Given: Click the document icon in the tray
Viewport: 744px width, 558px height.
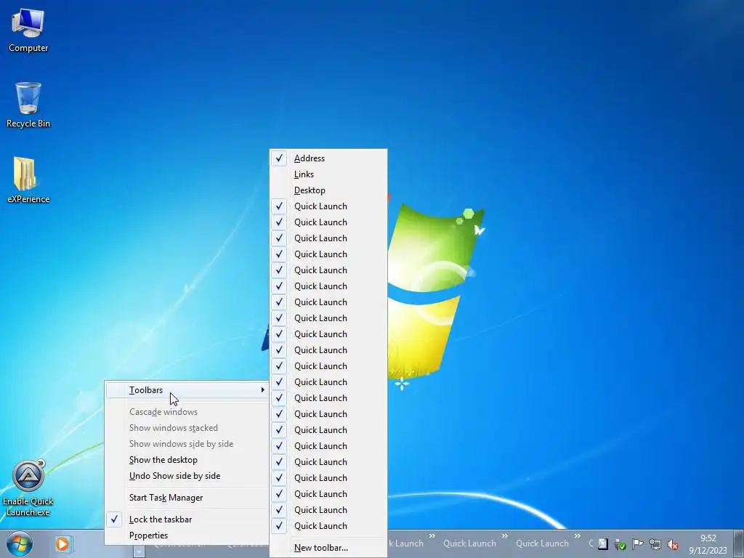Looking at the screenshot, I should coord(602,544).
